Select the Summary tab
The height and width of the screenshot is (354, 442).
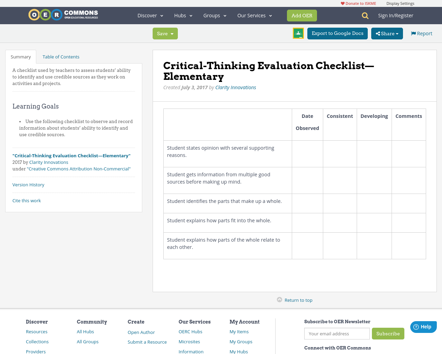point(20,56)
